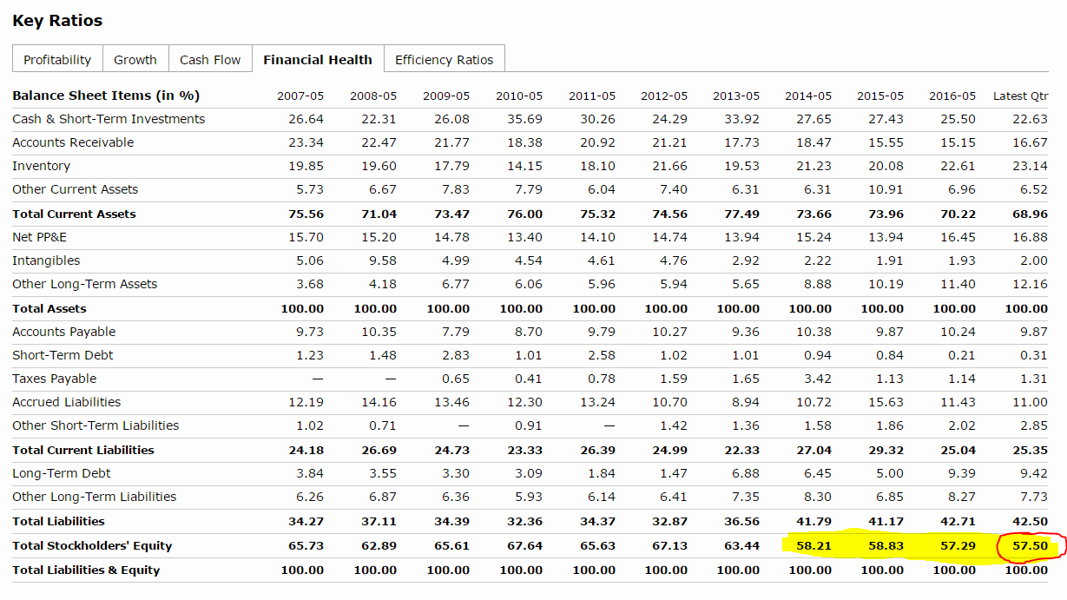Select the Inventory row label
The height and width of the screenshot is (600, 1067).
pyautogui.click(x=41, y=166)
